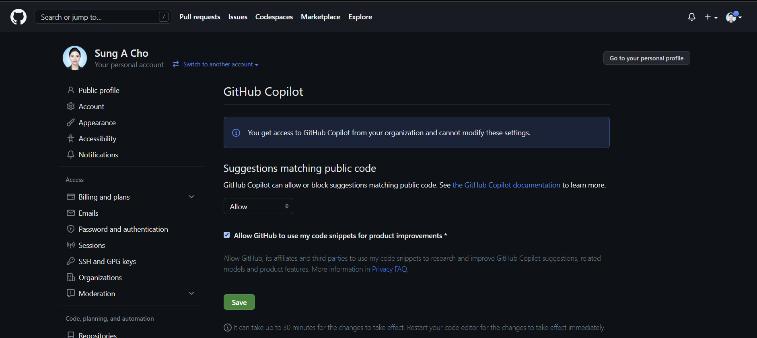Click the Sung A Cho profile picture

(x=75, y=58)
